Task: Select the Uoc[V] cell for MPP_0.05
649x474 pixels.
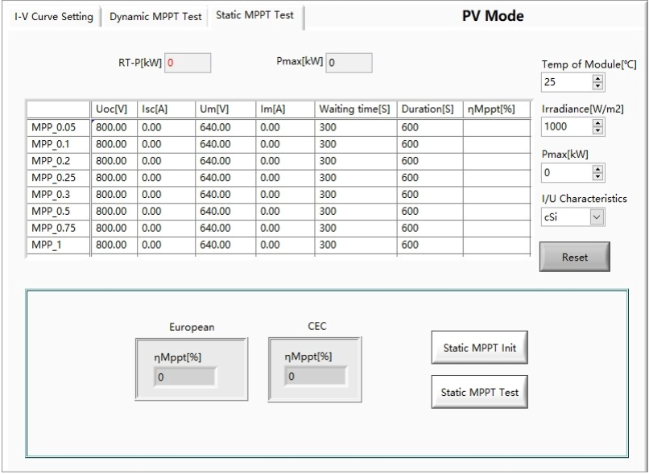Action: pyautogui.click(x=114, y=127)
